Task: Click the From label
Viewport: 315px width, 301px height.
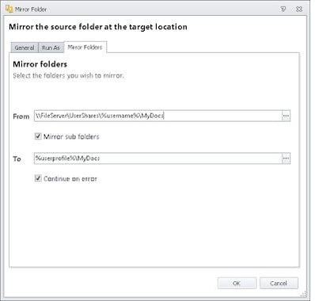Action: point(21,116)
